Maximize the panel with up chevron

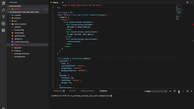[183, 91]
